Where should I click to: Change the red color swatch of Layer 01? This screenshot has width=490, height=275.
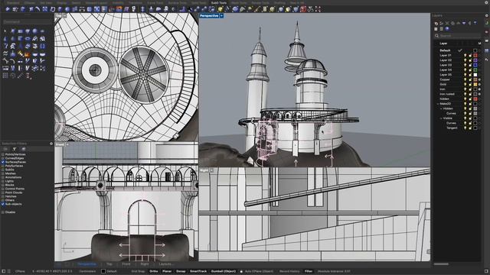(x=475, y=55)
